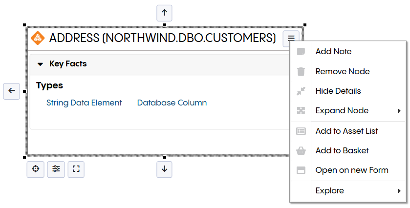Viewport: 410px width, 208px height.
Task: Choose Explore menu item
Action: pos(348,191)
